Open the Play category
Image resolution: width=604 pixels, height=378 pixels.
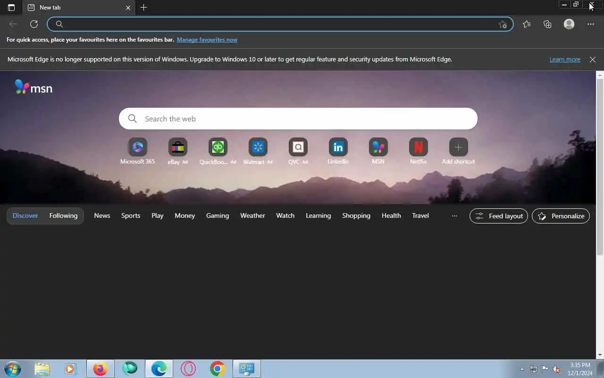click(x=158, y=215)
